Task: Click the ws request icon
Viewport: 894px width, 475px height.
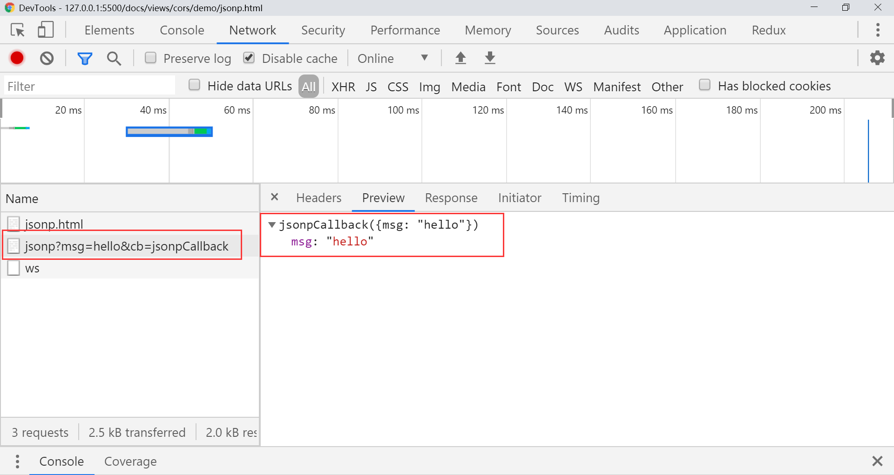Action: [x=14, y=268]
